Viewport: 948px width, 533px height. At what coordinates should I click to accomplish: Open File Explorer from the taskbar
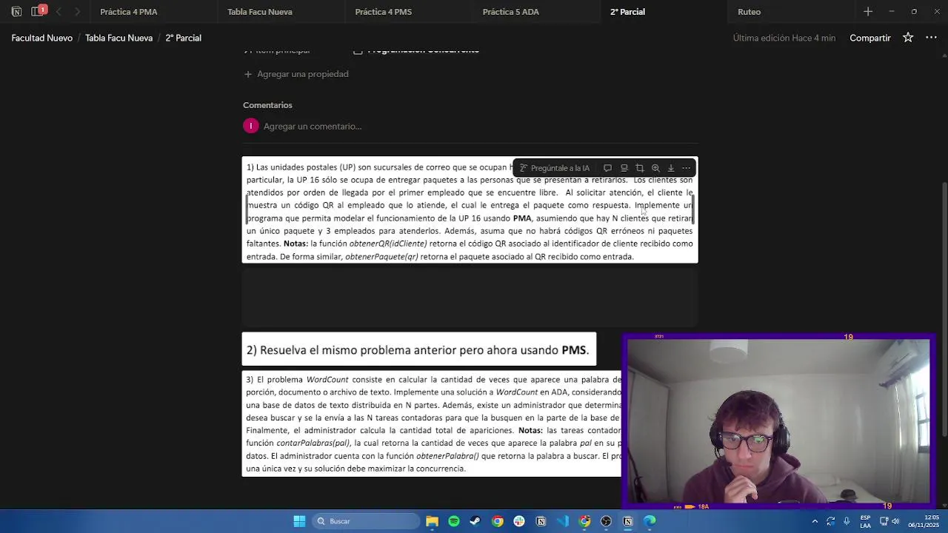pos(432,521)
